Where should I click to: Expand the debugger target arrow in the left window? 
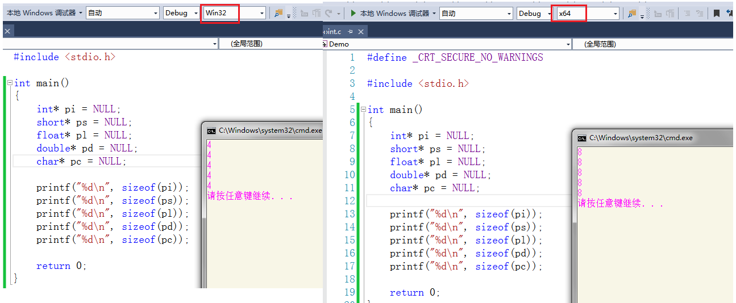point(81,13)
